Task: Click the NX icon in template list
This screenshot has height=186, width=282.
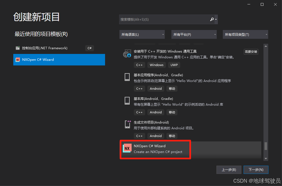Action: (127, 148)
